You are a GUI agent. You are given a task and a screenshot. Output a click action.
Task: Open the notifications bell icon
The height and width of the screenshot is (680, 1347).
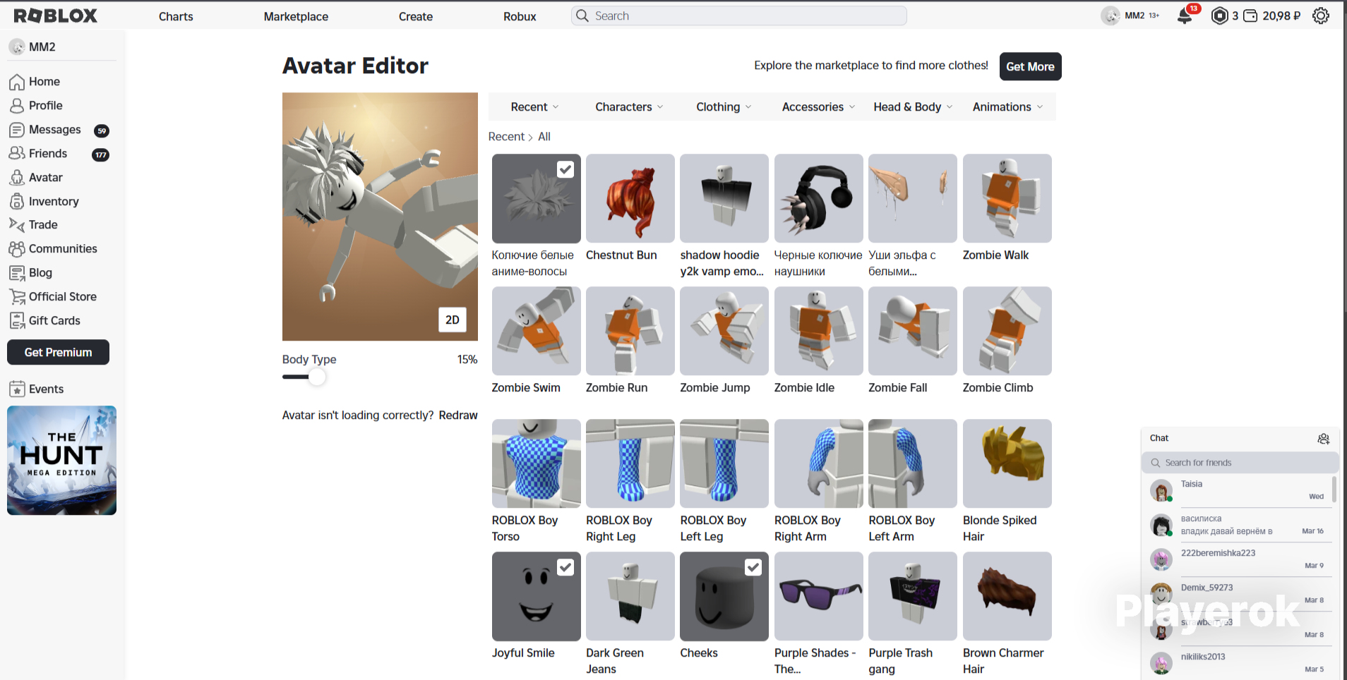point(1185,16)
